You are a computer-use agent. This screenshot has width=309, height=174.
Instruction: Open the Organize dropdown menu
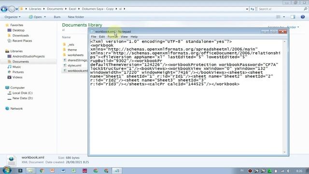coord(13,17)
